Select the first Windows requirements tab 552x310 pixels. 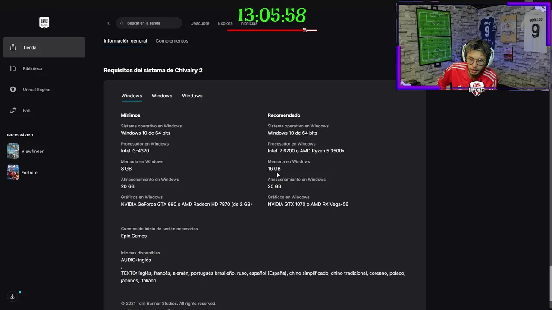tap(132, 96)
